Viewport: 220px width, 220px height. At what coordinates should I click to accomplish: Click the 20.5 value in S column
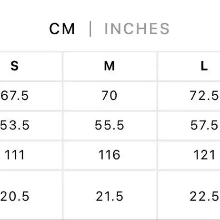pos(15,196)
